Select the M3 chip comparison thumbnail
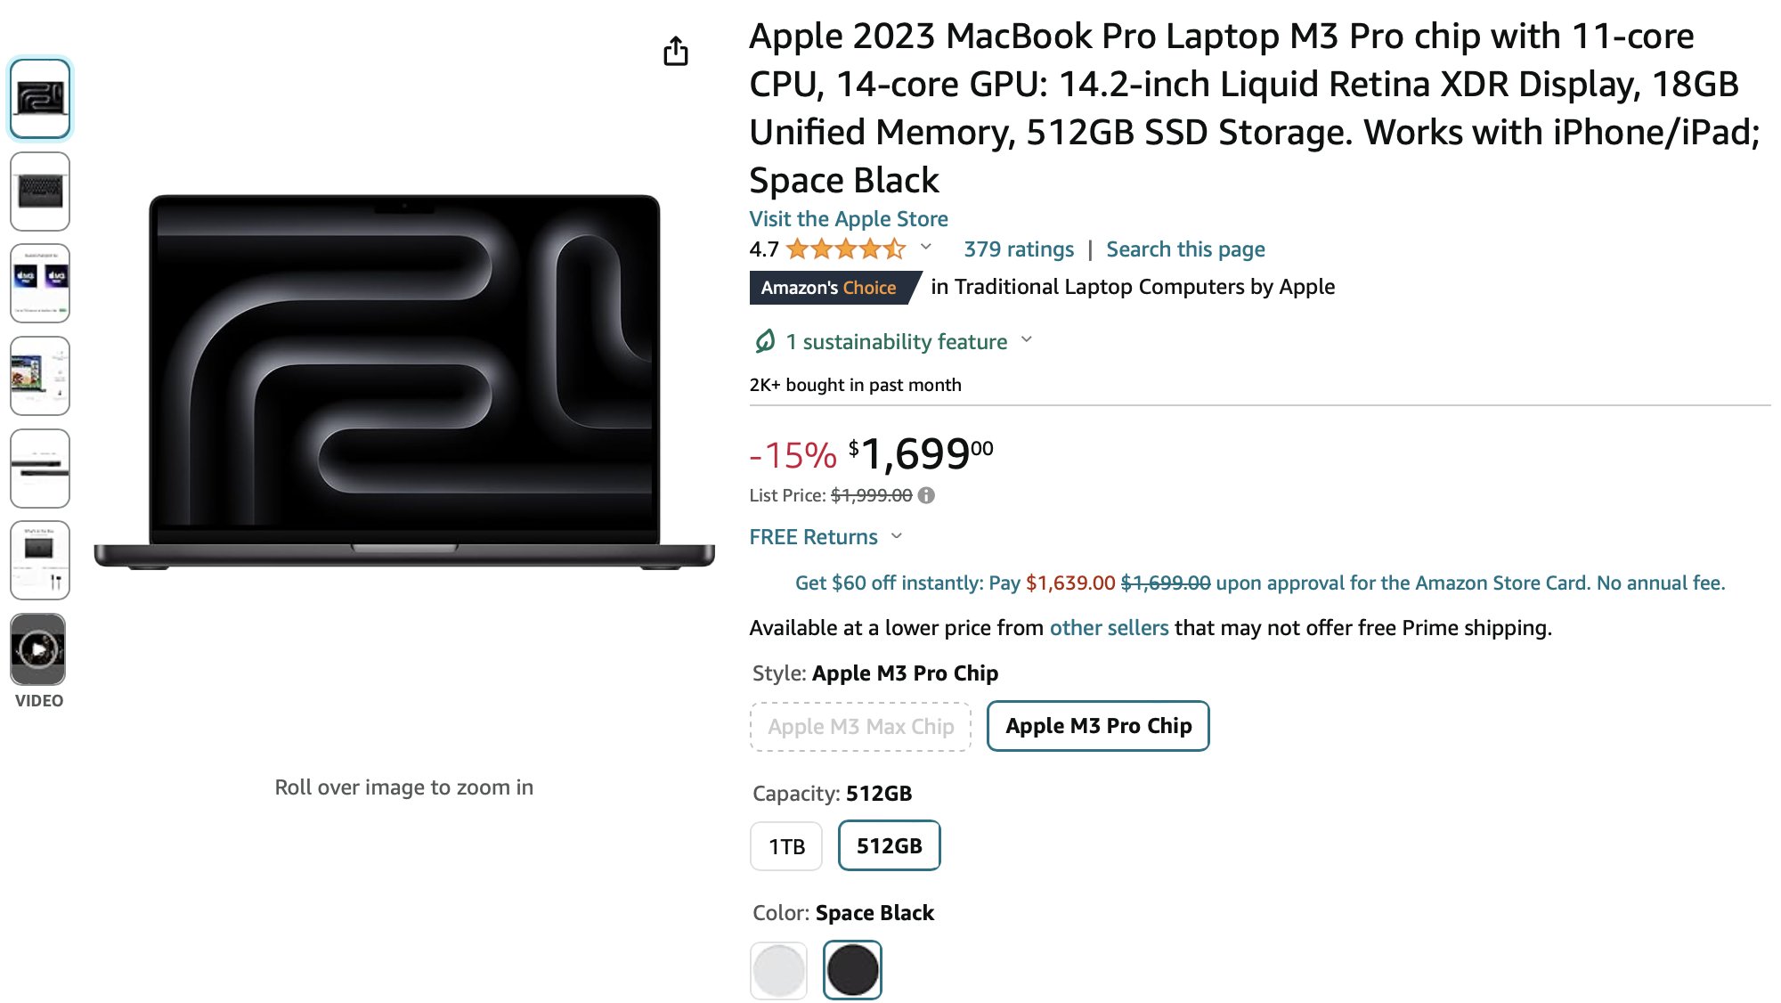The width and height of the screenshot is (1781, 1003). click(x=40, y=283)
